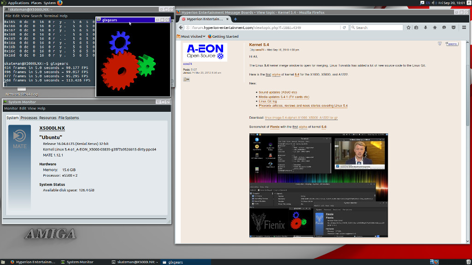The width and height of the screenshot is (472, 265).
Task: Click the glxgears window title icon
Action: [x=99, y=20]
